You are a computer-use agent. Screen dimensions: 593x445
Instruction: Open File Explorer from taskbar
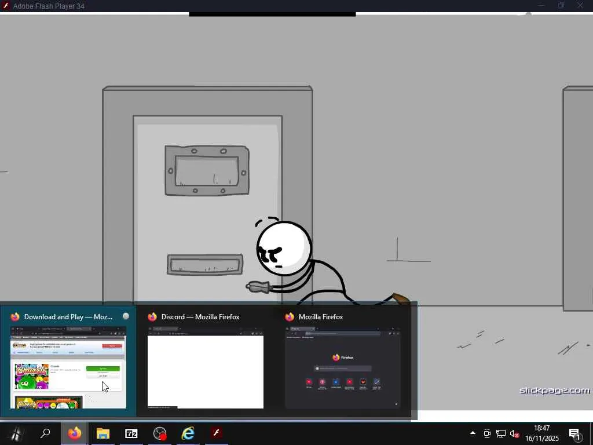(103, 433)
